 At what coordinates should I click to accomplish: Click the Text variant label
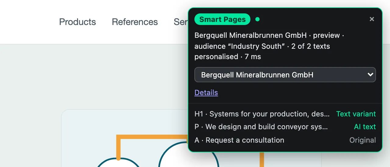click(x=356, y=114)
